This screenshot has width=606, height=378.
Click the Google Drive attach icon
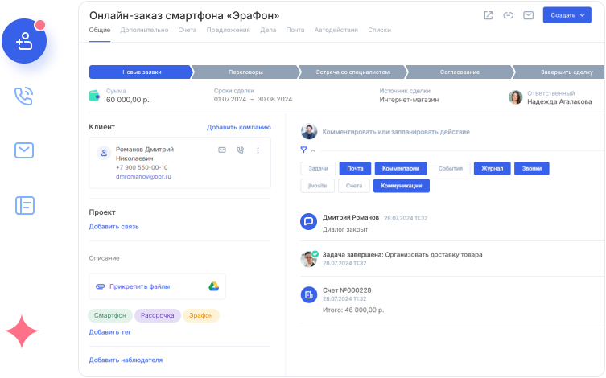(x=214, y=286)
